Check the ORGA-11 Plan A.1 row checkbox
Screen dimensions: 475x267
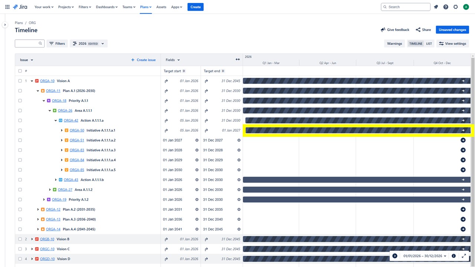coord(20,91)
